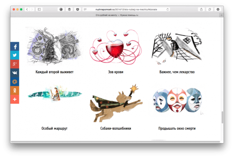234x158 pixels.
Task: Toggle the Safari sidebar
Action: 39,9
